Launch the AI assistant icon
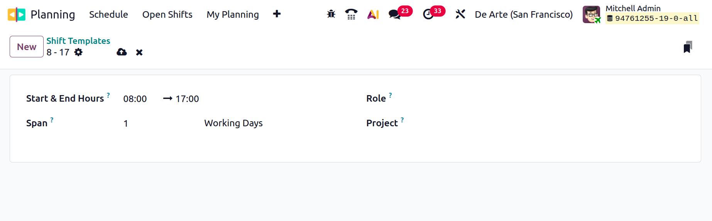The image size is (712, 221). 373,14
